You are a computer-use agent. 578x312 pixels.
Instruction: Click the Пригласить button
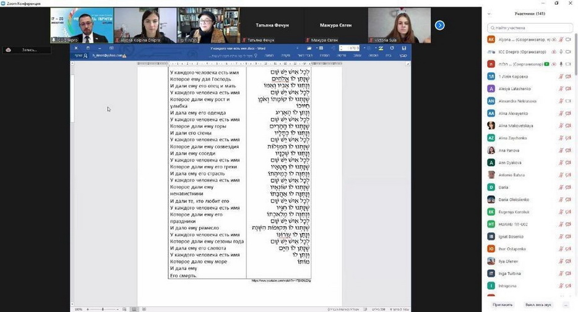502,305
